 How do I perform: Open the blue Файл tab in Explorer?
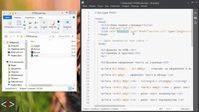7,17
